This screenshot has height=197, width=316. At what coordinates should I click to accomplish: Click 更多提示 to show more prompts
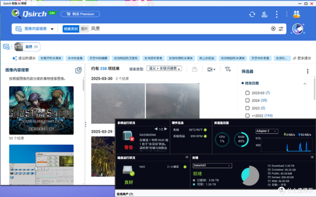[302, 58]
